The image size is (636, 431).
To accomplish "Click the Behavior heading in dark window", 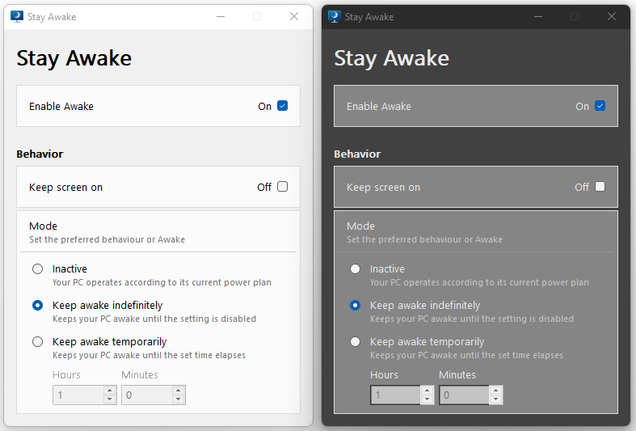I will point(357,154).
